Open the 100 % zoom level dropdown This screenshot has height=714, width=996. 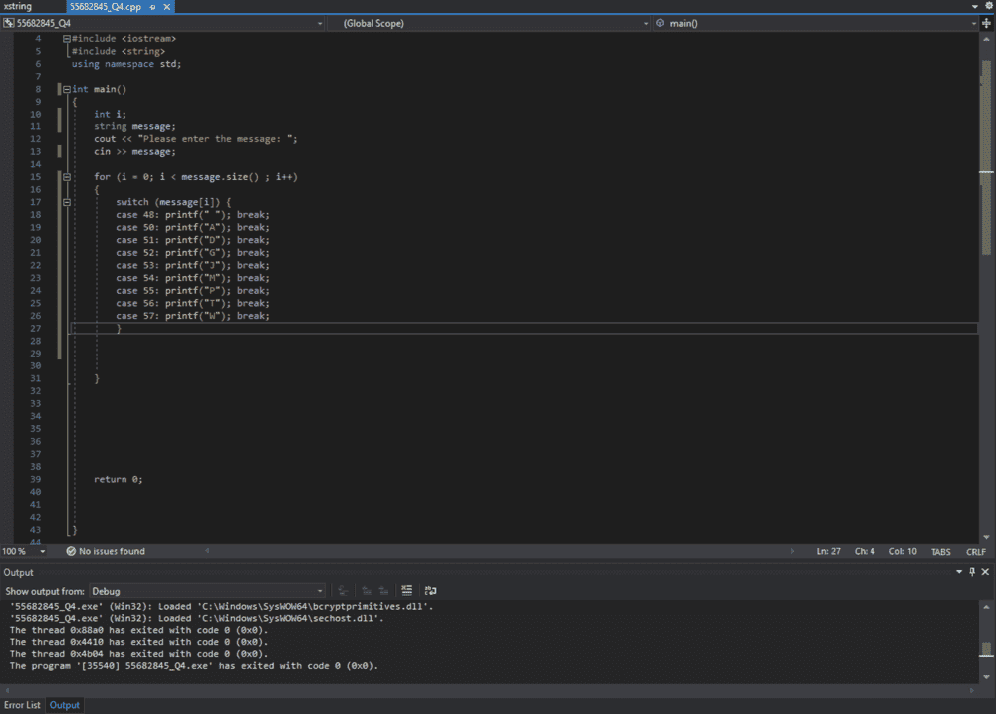pos(43,551)
